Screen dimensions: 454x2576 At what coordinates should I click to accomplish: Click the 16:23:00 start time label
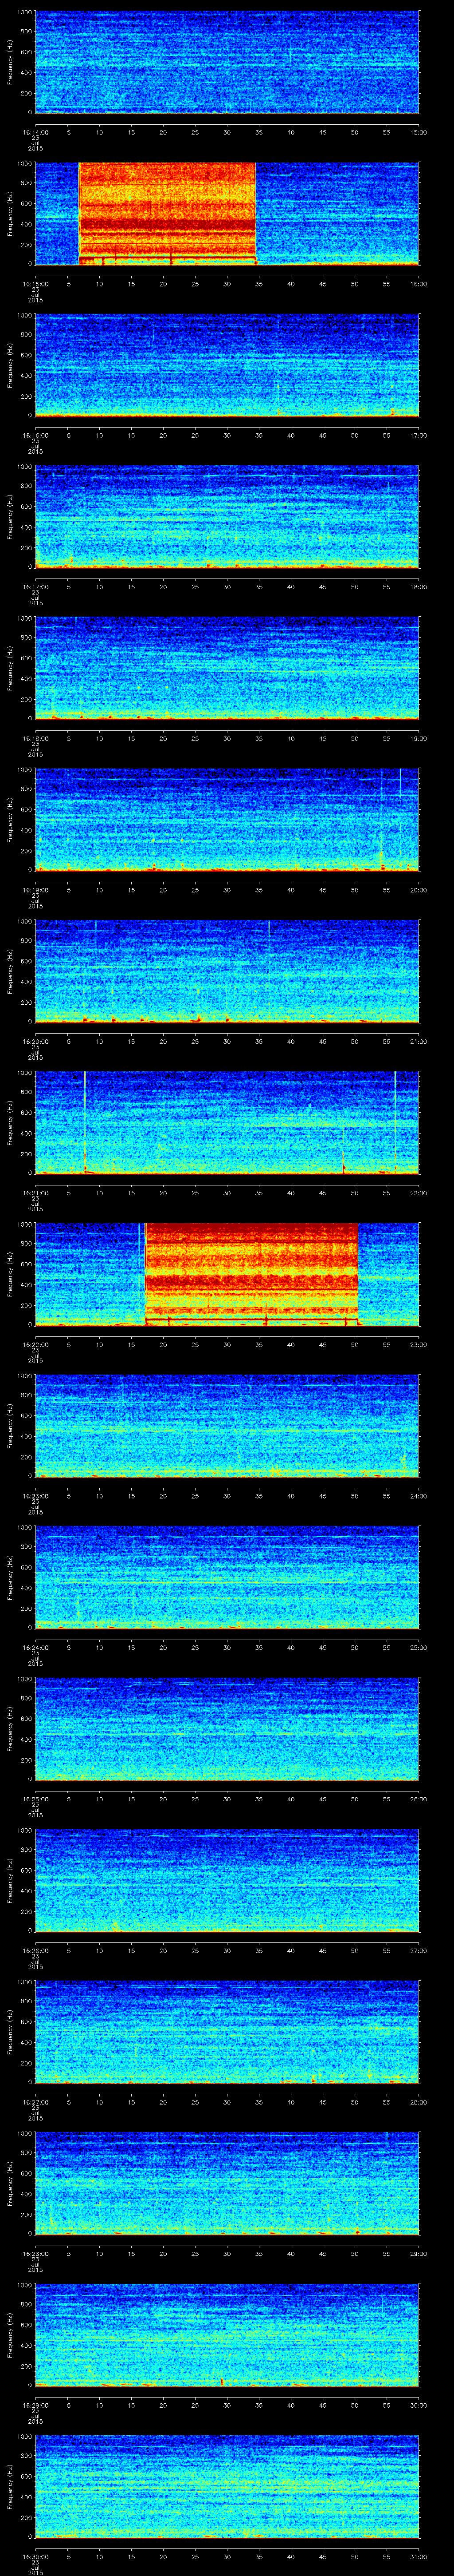[35, 1495]
